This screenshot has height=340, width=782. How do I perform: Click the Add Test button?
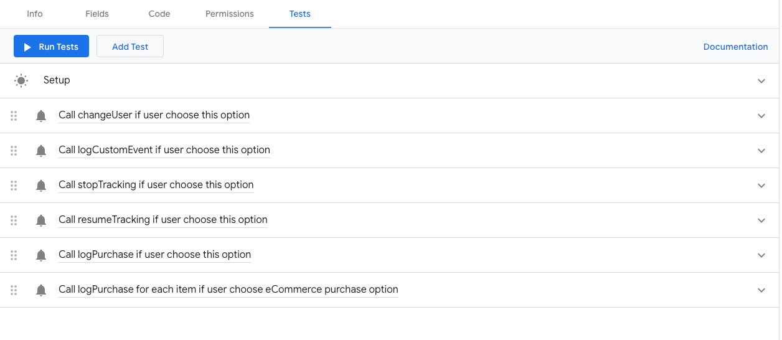click(x=130, y=47)
